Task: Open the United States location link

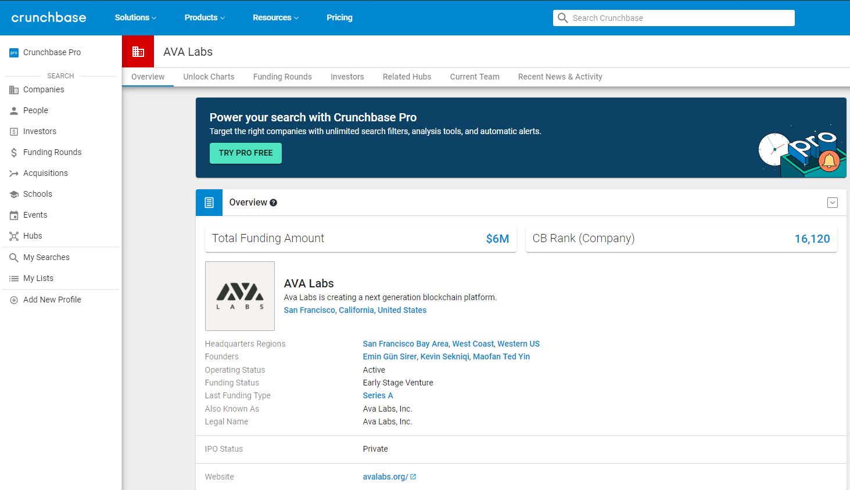Action: click(x=402, y=310)
